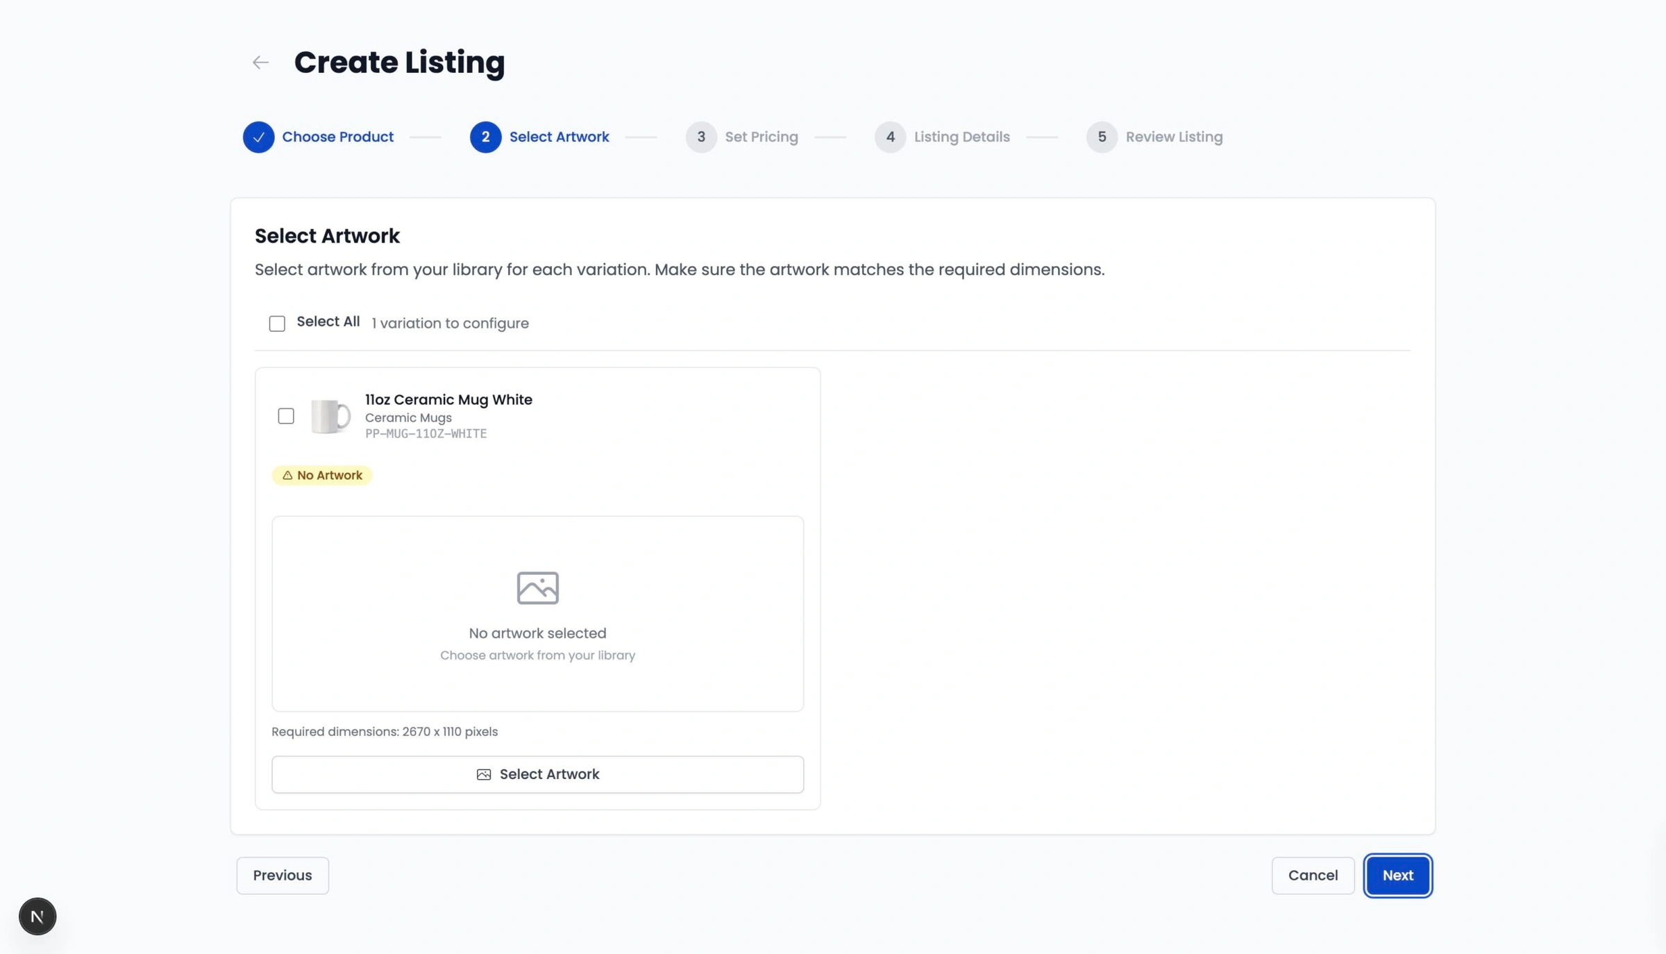This screenshot has height=954, width=1666.
Task: Select the Listing Details step label
Action: pos(961,137)
